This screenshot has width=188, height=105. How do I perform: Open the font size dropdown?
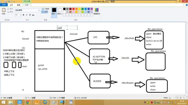click(20, 15)
